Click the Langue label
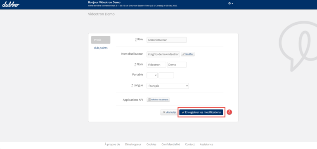 tap(137, 85)
